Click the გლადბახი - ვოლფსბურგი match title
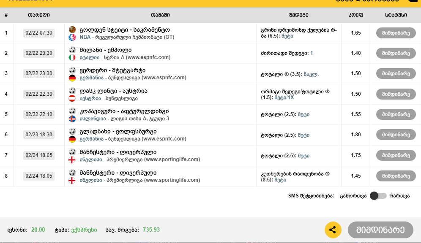The image size is (421, 243). 118,132
